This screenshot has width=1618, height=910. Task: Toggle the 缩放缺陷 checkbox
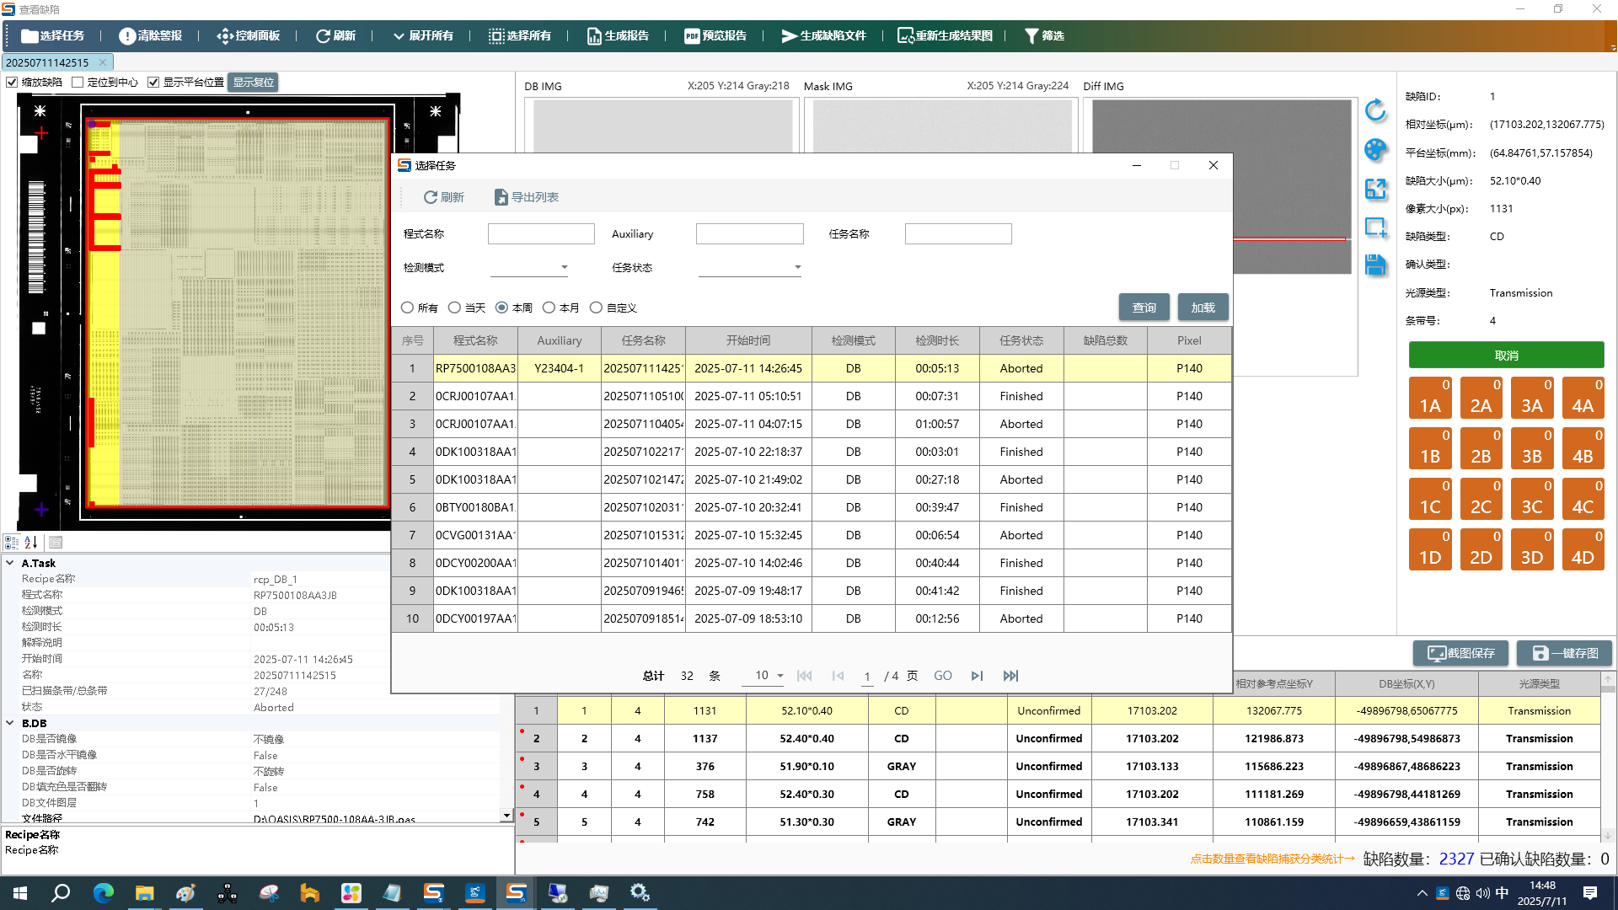click(x=12, y=82)
